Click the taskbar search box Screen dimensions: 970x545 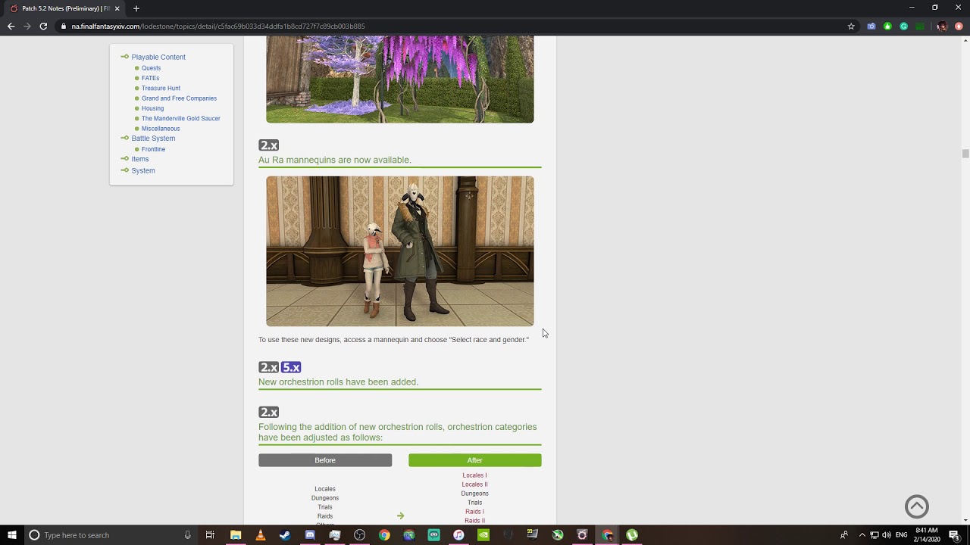pyautogui.click(x=111, y=535)
